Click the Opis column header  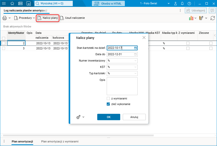(x=29, y=33)
